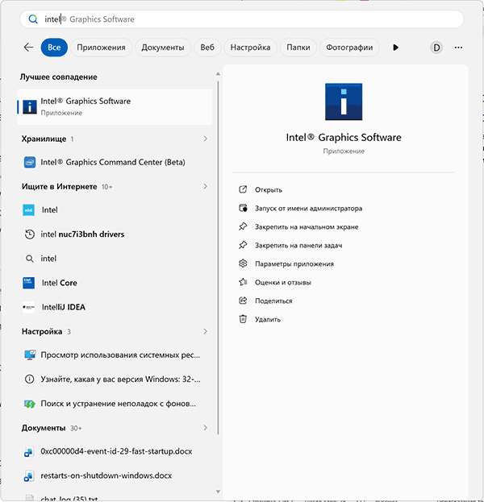Click the Intel Graphics Command Center icon

click(x=30, y=162)
